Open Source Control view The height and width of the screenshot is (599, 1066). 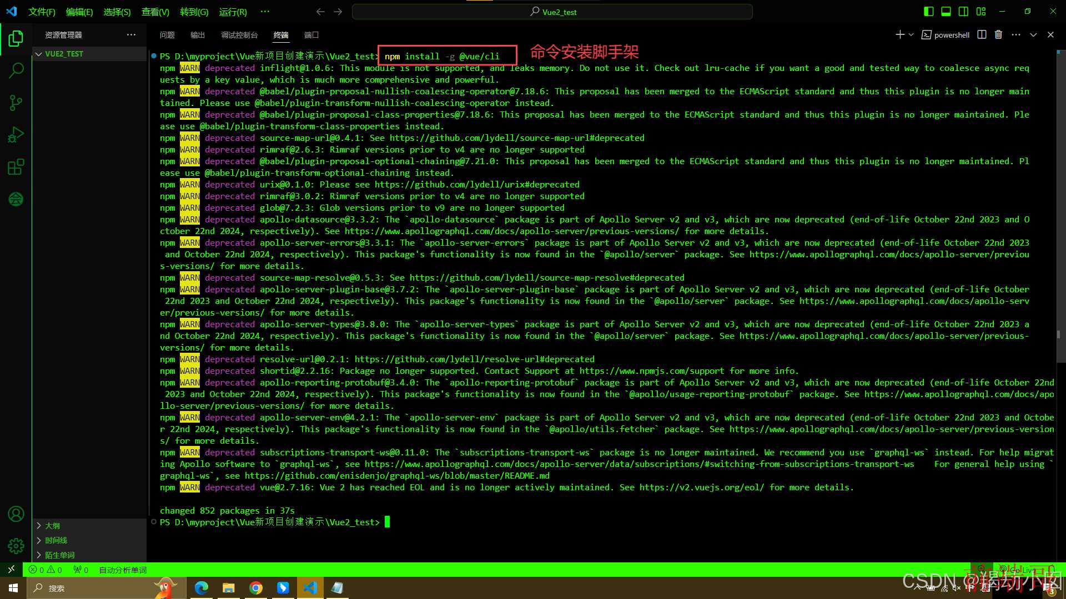(16, 103)
